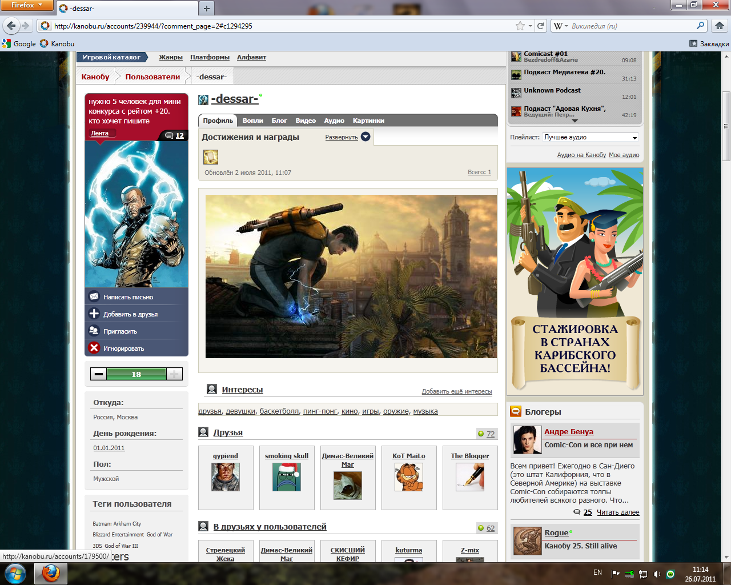The height and width of the screenshot is (585, 731).
Task: Click the envelope icon for Написать письмо
Action: 94,296
